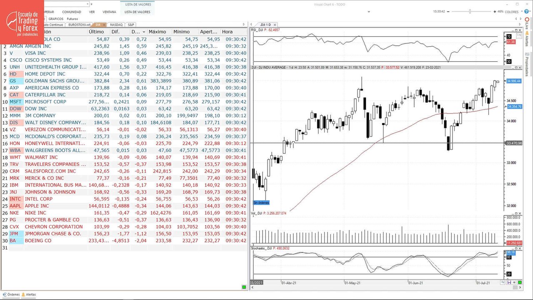Open the combo box arrow at top left
Image resolution: width=533 pixels, height=300 pixels.
[88, 4]
